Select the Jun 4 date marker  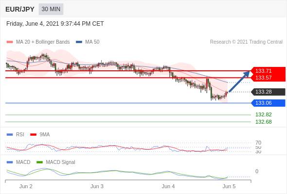(x=168, y=186)
